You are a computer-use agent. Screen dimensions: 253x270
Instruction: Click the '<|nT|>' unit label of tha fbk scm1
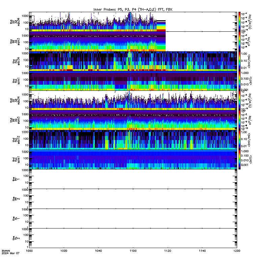(x=250, y=81)
